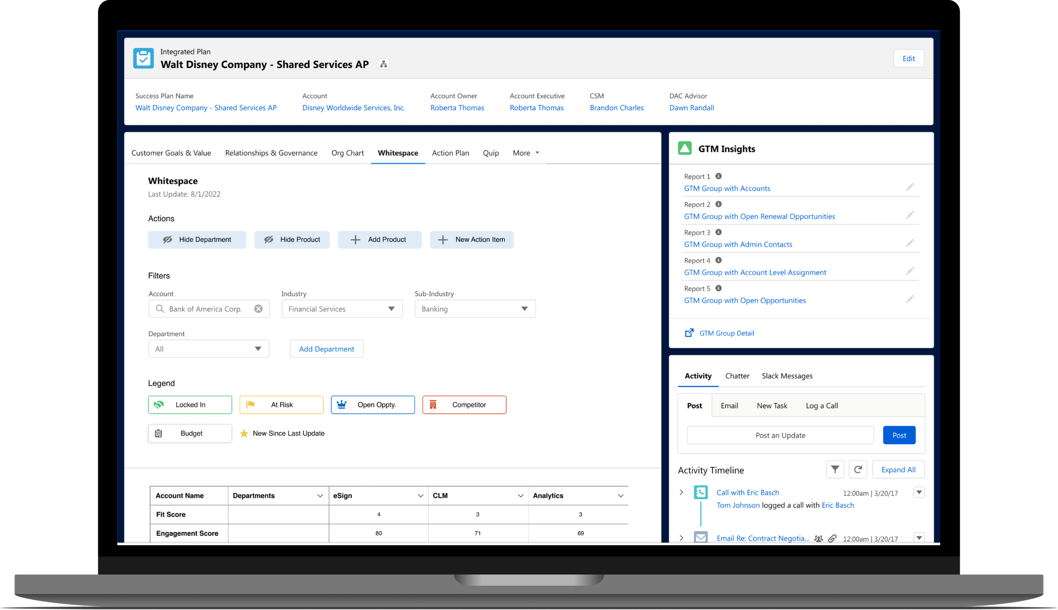This screenshot has width=1058, height=610.
Task: Clear the Bank of America account filter
Action: point(258,309)
